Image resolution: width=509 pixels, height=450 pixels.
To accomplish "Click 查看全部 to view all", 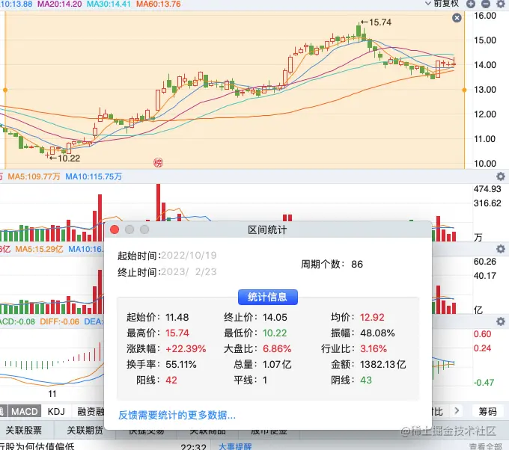I will point(486,446).
